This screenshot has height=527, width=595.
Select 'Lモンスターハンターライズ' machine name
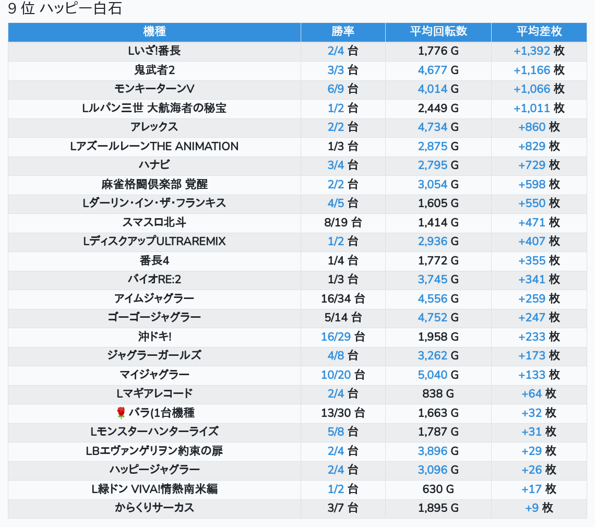click(x=154, y=432)
